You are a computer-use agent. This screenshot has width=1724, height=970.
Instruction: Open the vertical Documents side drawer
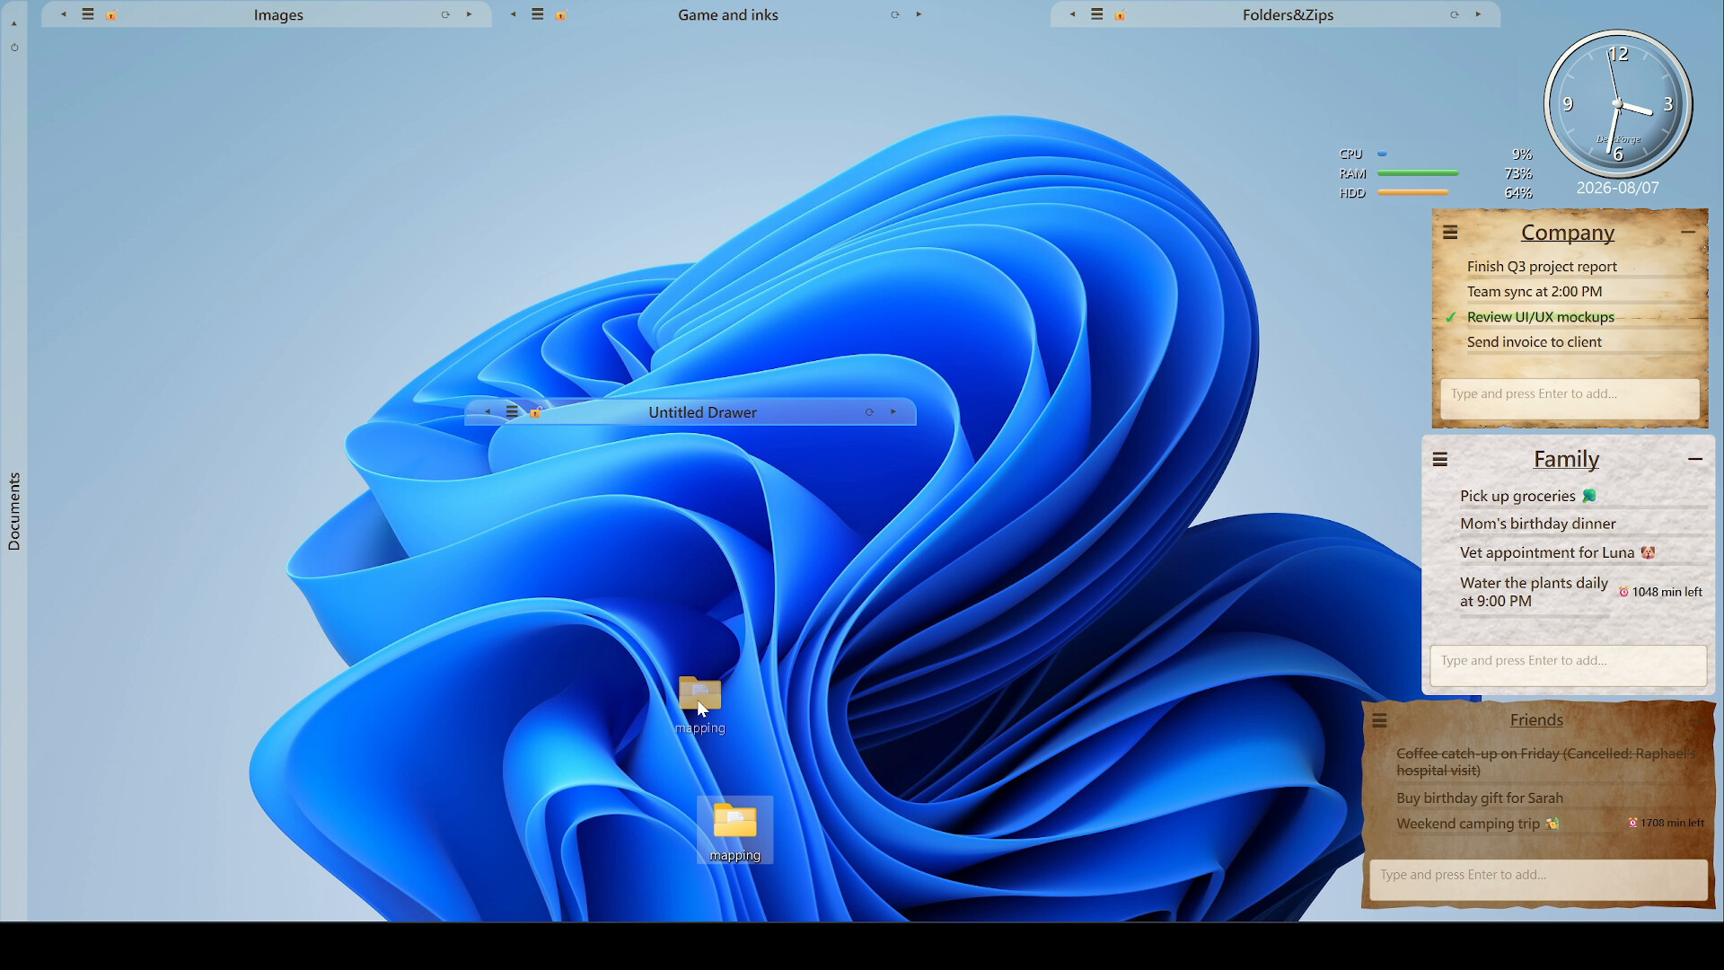(x=13, y=511)
